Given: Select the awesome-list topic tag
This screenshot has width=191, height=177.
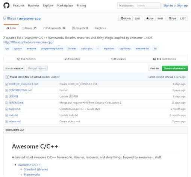Looking at the screenshot, I should pos(142,49).
